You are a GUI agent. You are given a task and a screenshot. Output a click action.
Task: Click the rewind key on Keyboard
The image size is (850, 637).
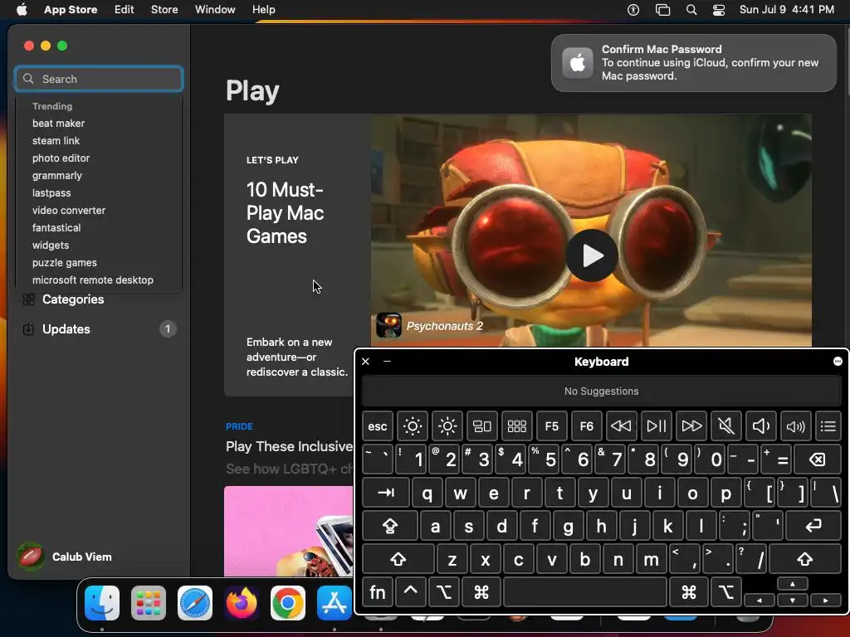(x=621, y=426)
